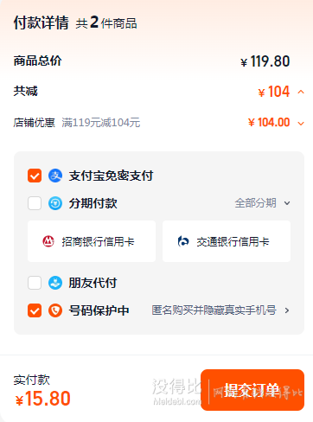Click the installment payment icon
Image resolution: width=313 pixels, height=422 pixels.
[55, 203]
